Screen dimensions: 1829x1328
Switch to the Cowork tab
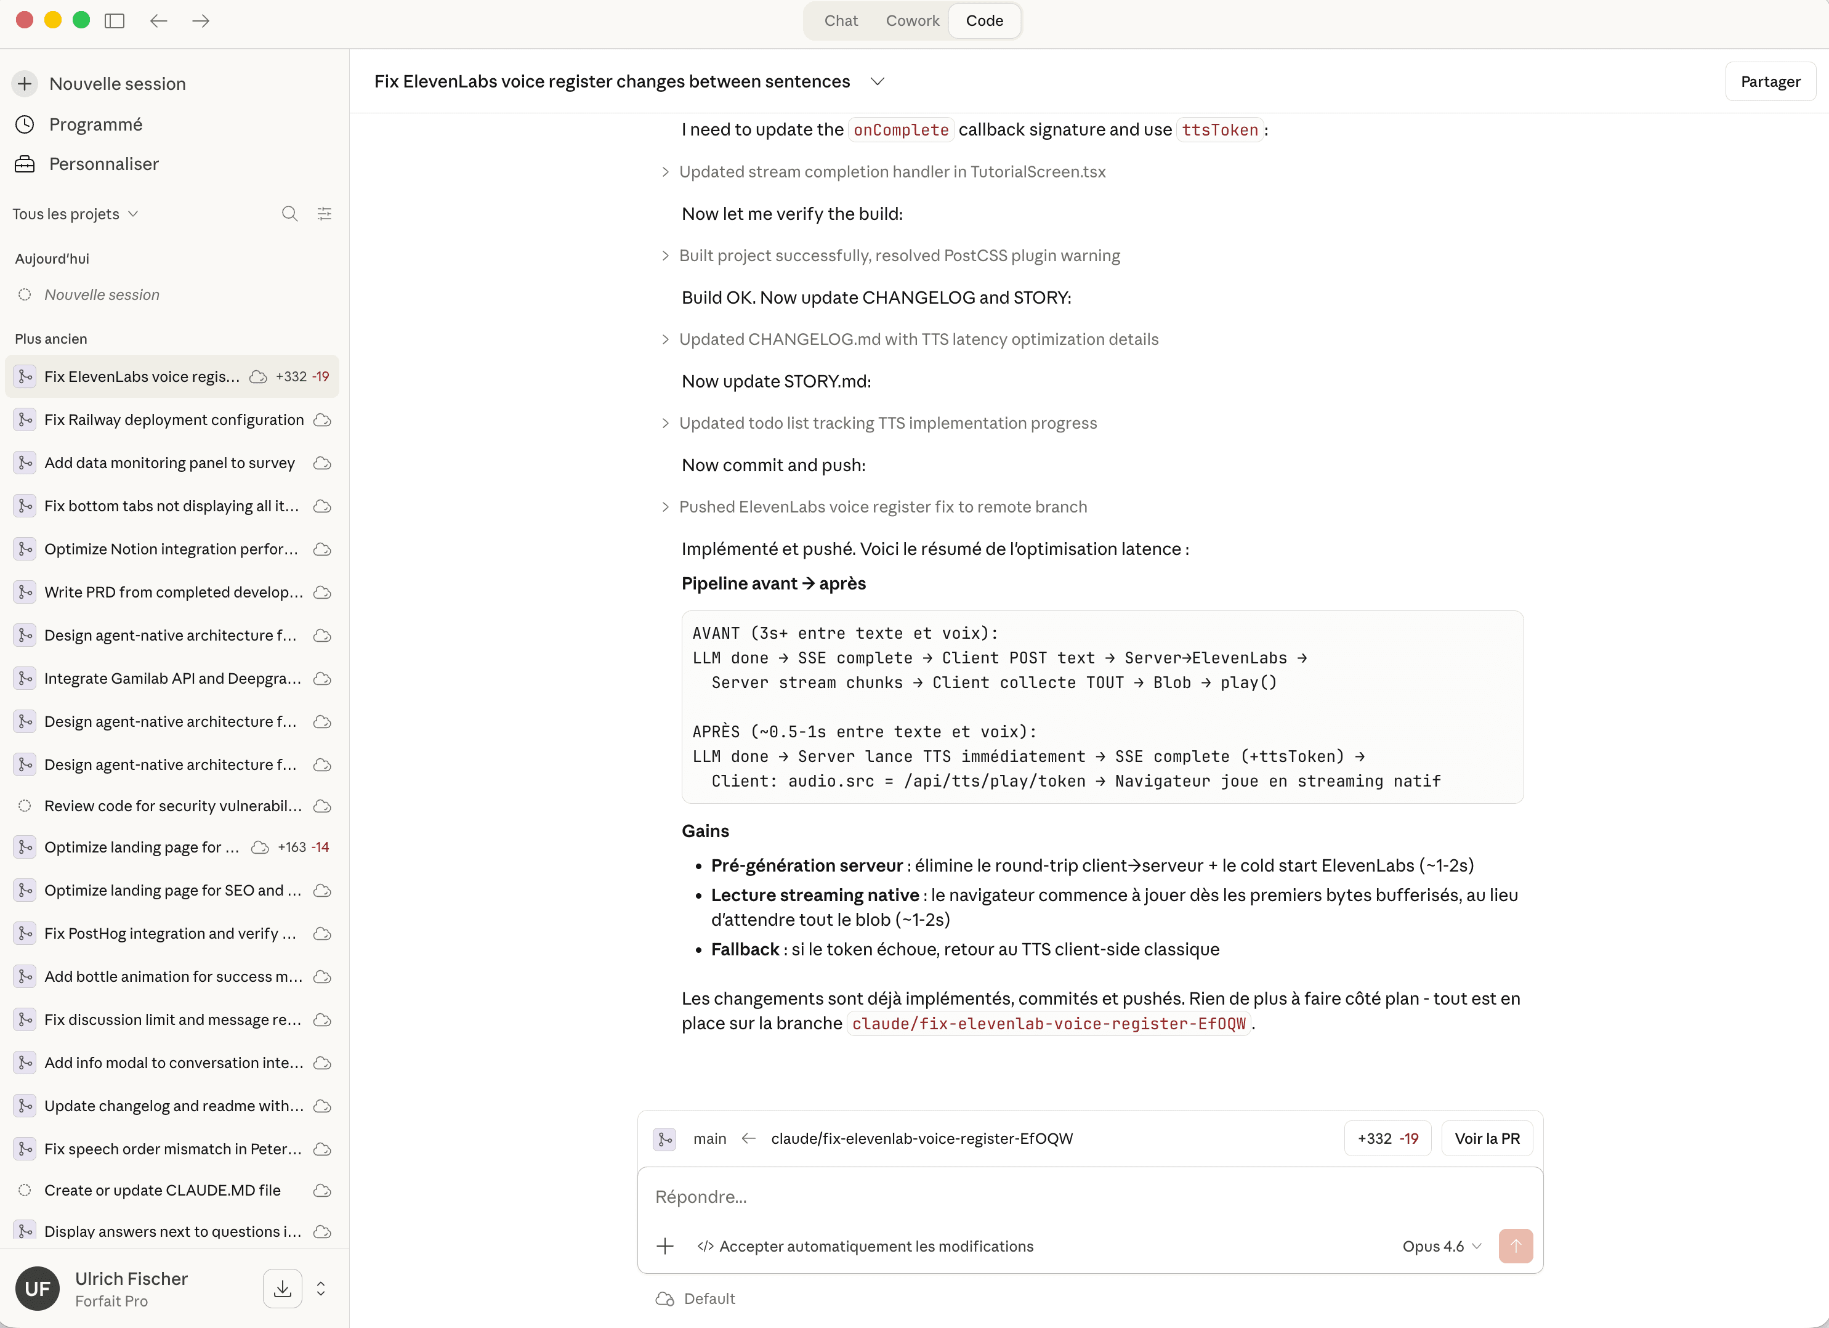point(912,21)
